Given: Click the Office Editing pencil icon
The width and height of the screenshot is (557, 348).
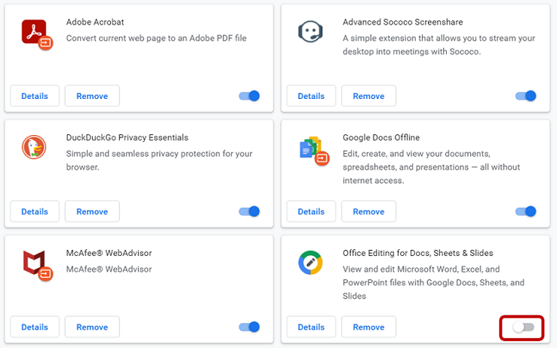Looking at the screenshot, I should [x=310, y=263].
